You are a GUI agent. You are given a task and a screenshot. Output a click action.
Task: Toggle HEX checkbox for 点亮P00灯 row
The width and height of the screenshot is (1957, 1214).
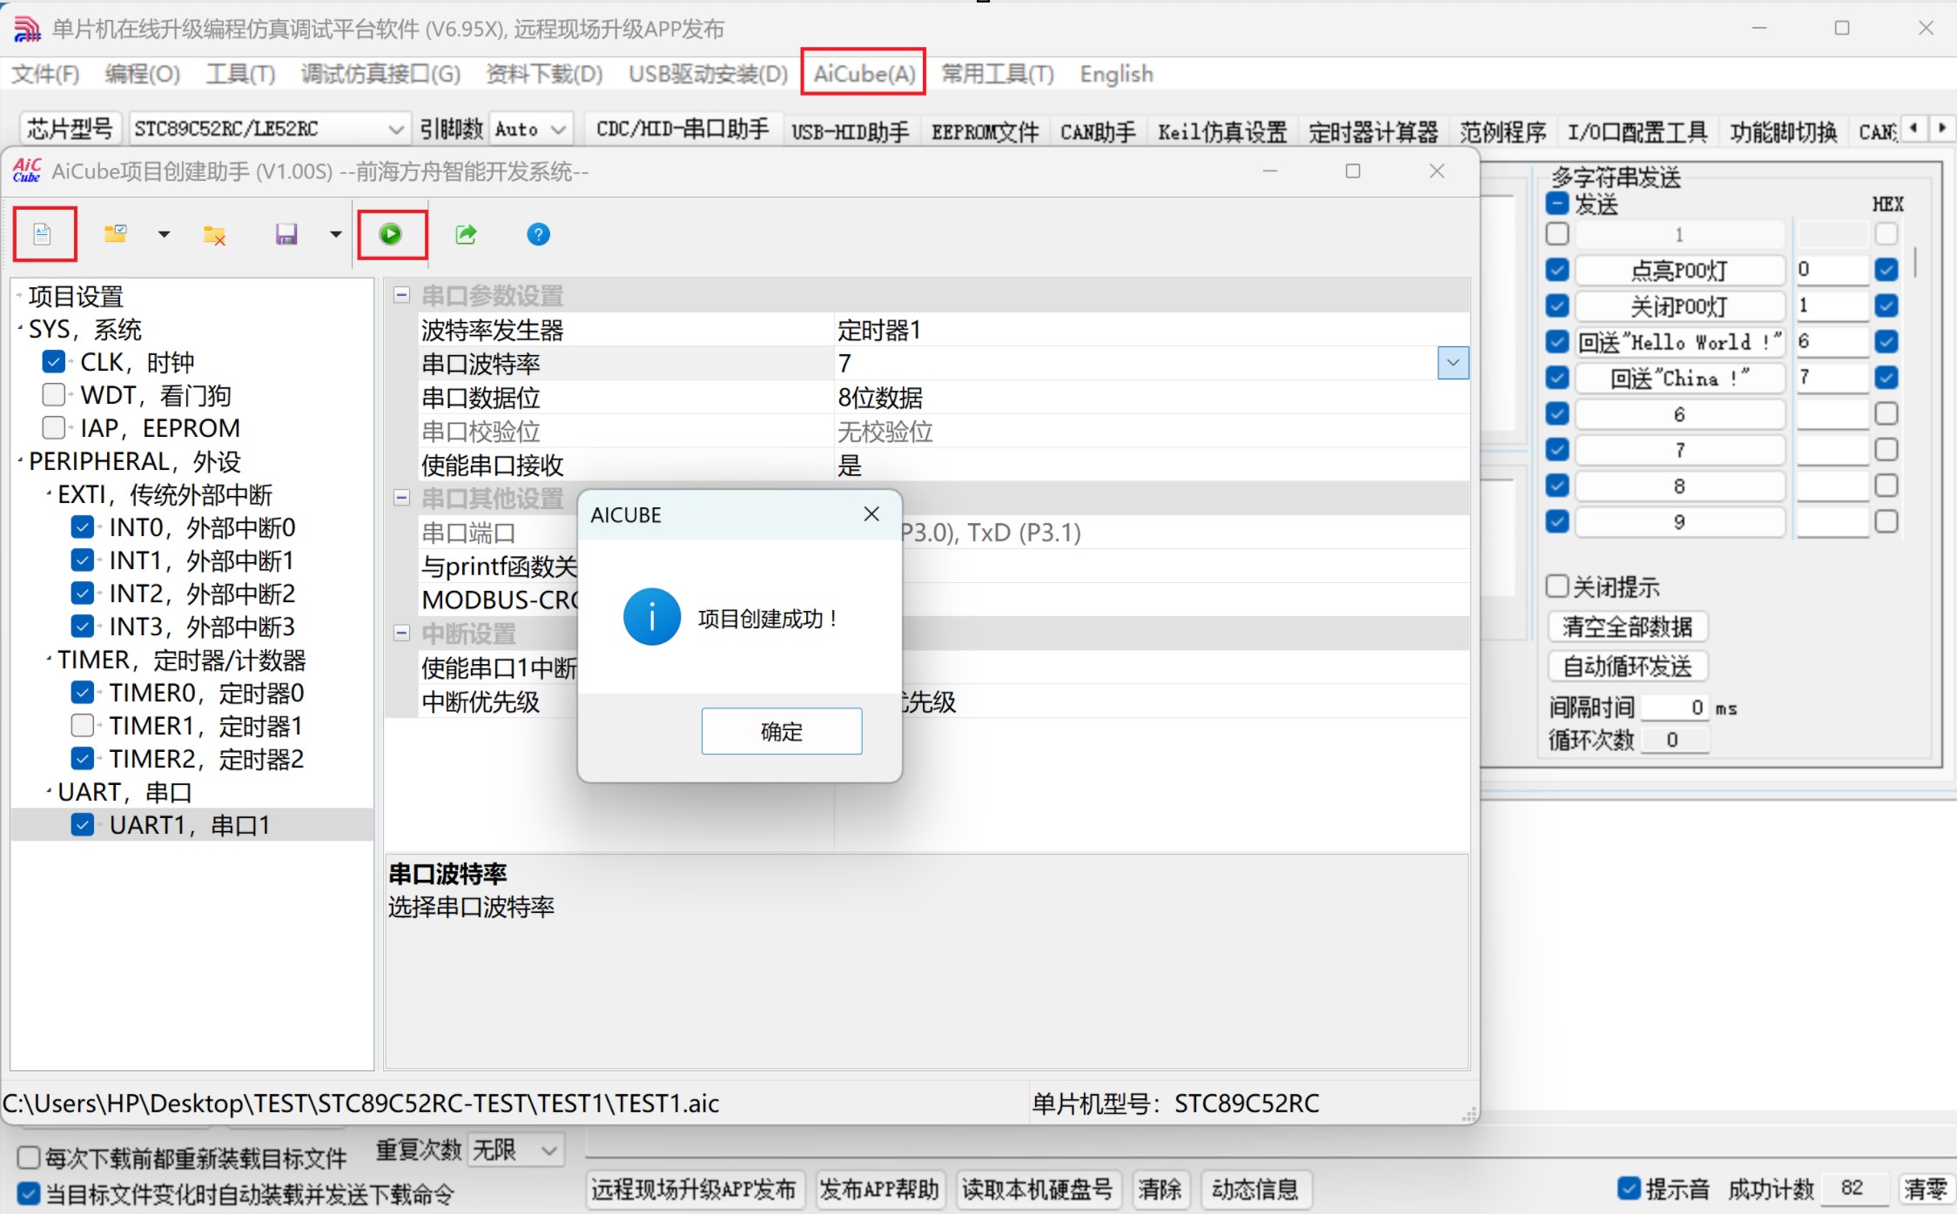click(1886, 270)
